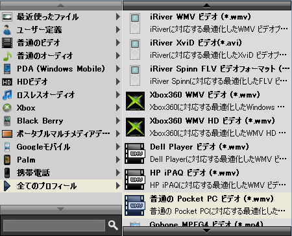Open the Palm category
The image size is (292, 236).
click(x=61, y=160)
